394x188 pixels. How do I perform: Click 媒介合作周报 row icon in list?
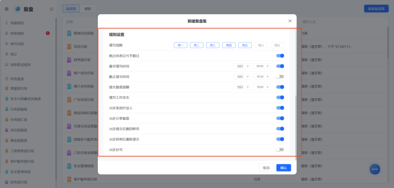coord(69,86)
